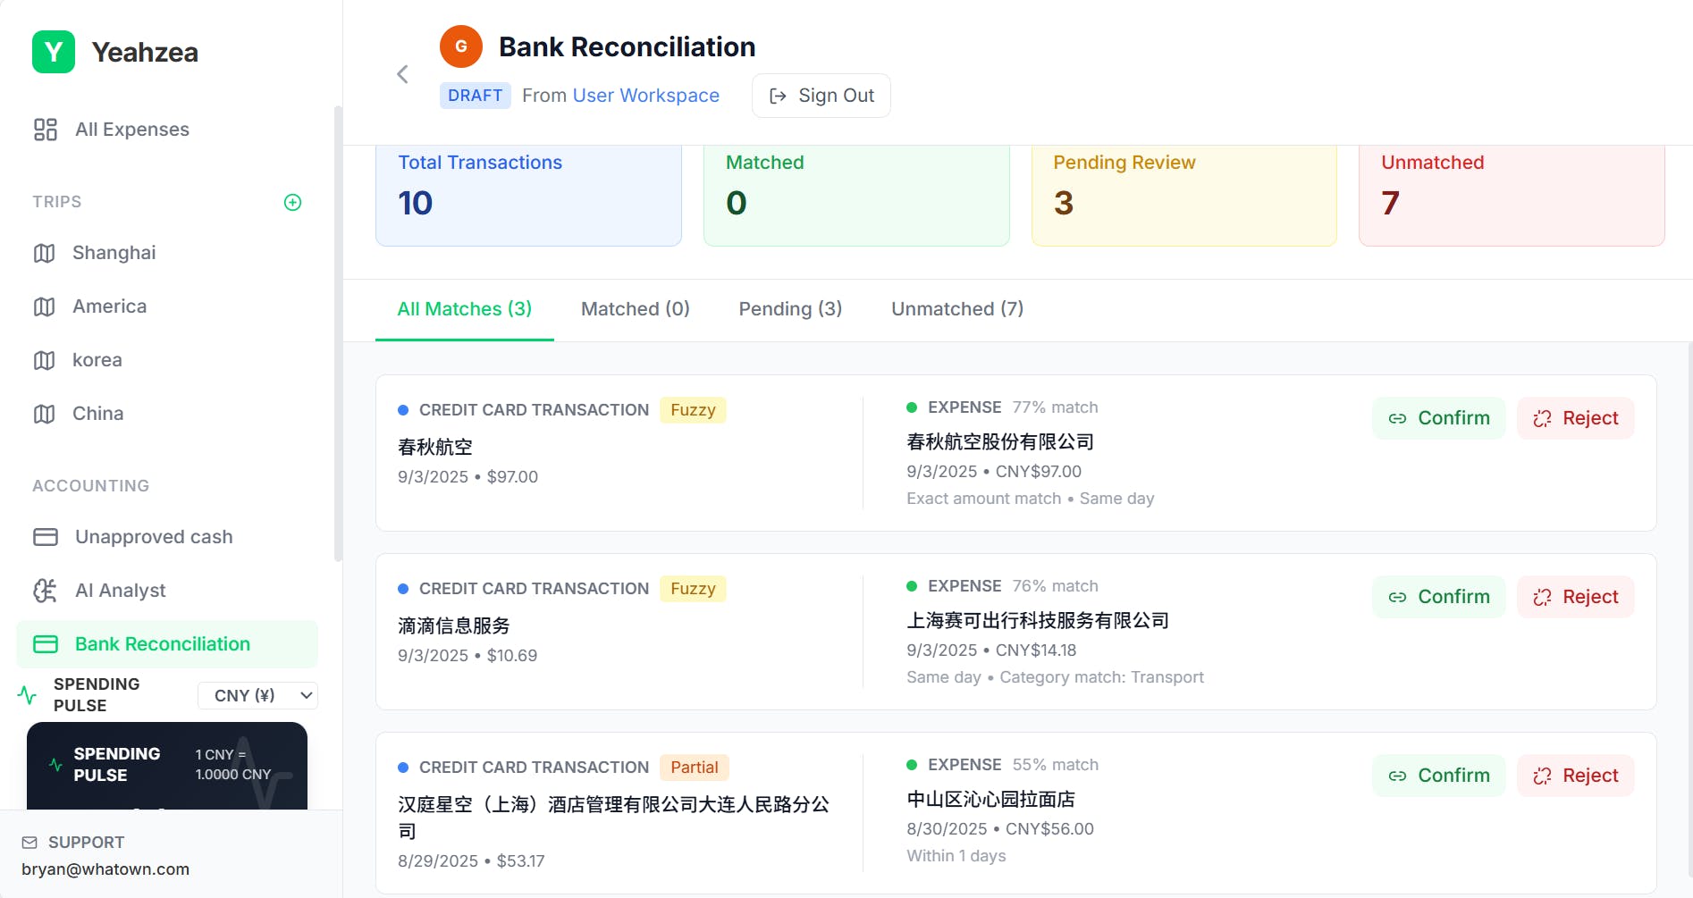Reject the 汉庭星空 hotel match
The width and height of the screenshot is (1693, 898).
coord(1576,776)
